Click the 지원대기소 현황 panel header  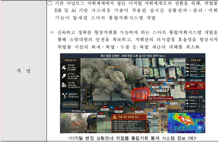tap(196, 97)
